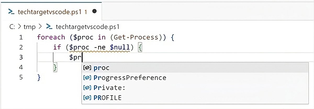Image resolution: width=314 pixels, height=109 pixels.
Task: Click PowerShell icon on techtargetvscode.ps1 tab
Action: tap(11, 12)
